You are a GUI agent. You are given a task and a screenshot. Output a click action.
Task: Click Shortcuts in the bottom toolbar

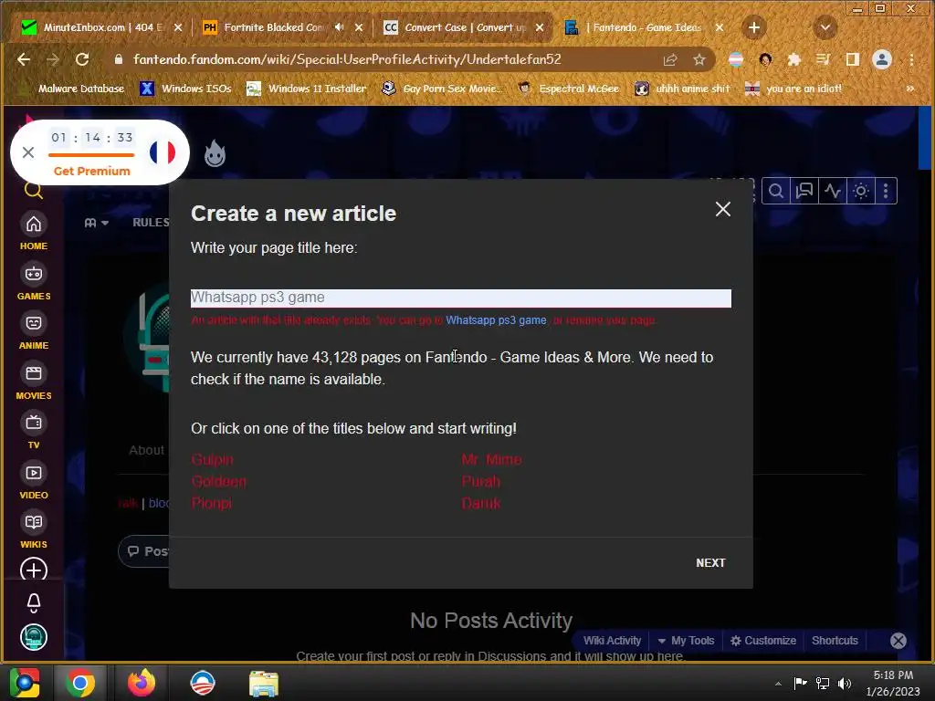835,641
